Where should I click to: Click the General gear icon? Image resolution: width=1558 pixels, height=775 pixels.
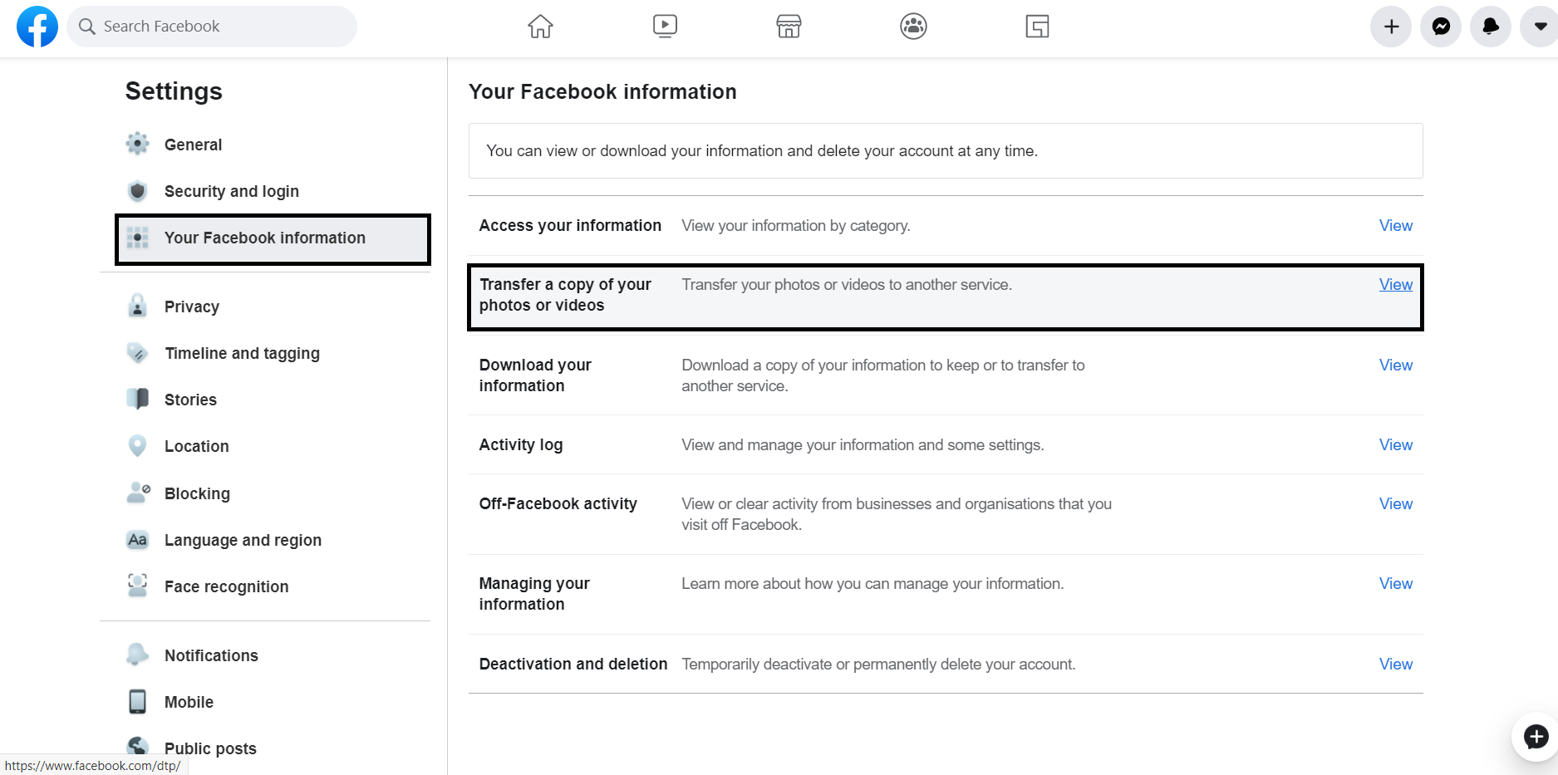(x=138, y=144)
